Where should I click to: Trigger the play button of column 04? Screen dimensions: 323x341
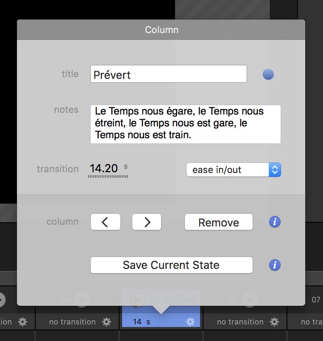pos(82,299)
